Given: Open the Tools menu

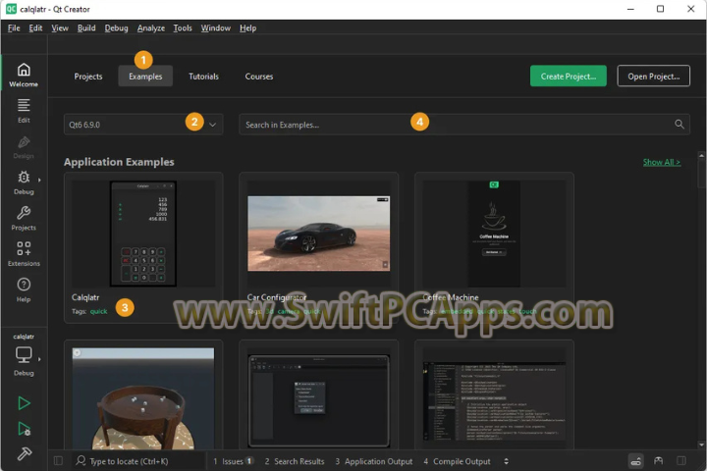Looking at the screenshot, I should click(183, 27).
